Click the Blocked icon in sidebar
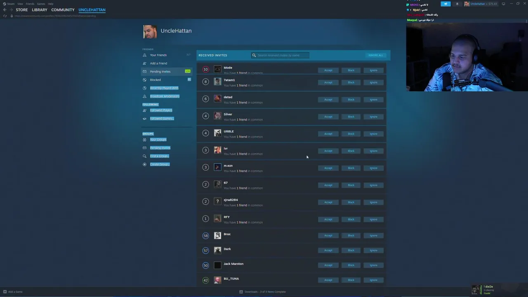528x297 pixels. [x=144, y=80]
